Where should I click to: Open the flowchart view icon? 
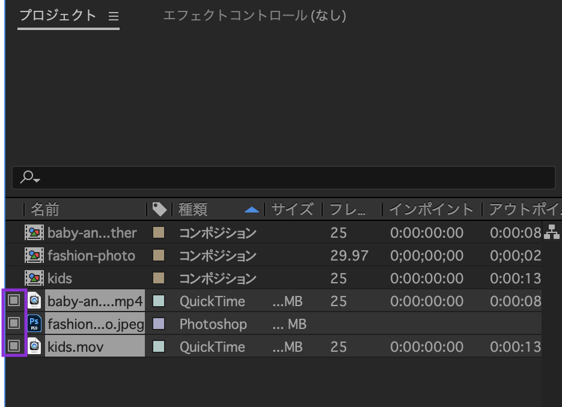pos(551,232)
